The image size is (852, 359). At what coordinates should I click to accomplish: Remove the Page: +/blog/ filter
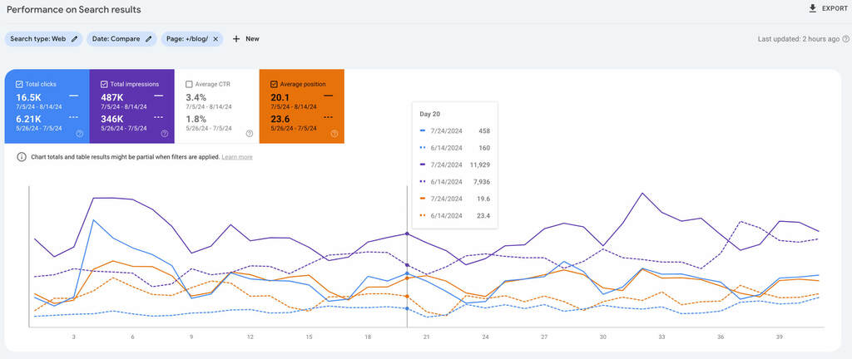(x=215, y=38)
